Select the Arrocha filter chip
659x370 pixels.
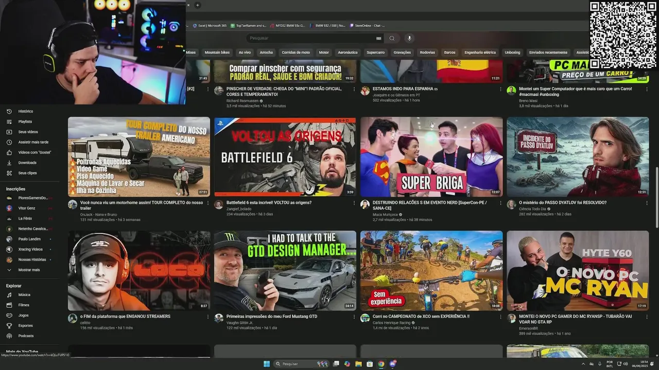click(266, 52)
